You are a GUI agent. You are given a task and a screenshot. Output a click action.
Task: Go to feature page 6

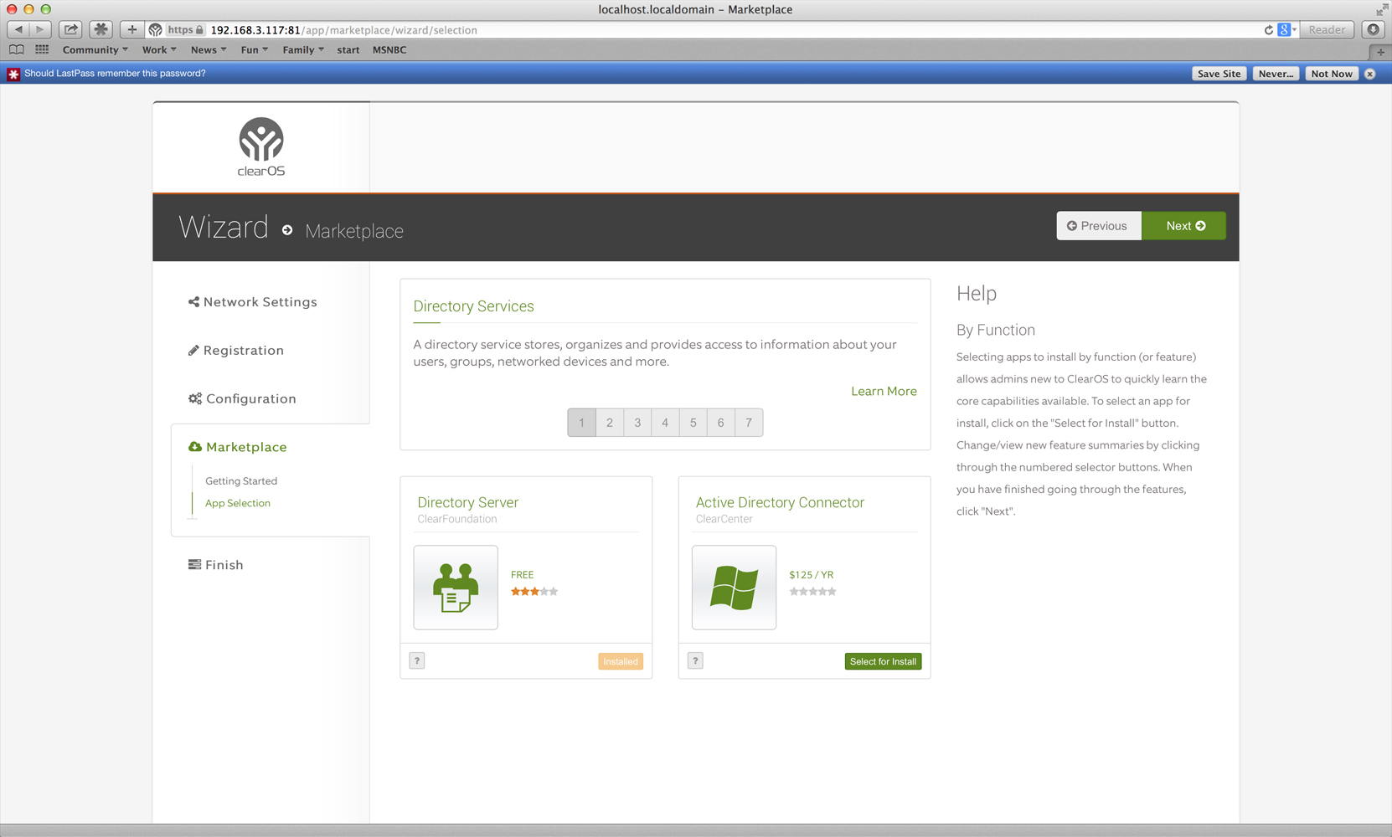720,423
